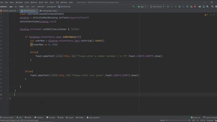Stop the running app with the red square

pyautogui.click(x=195, y=6)
